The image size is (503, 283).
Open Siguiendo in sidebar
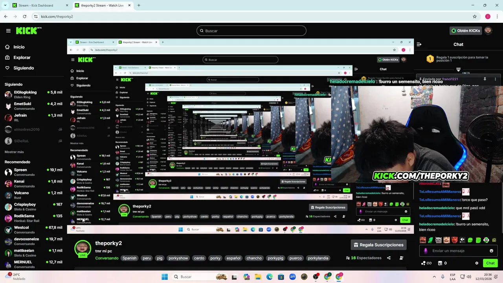[x=24, y=68]
